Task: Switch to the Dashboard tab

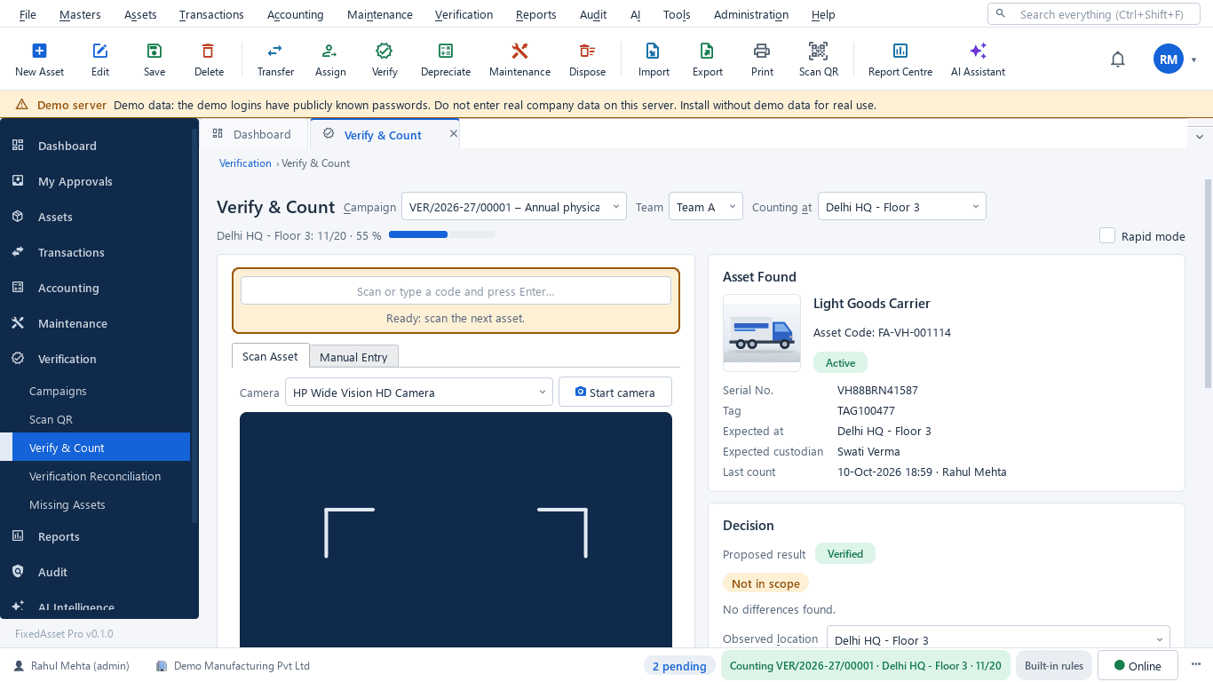Action: click(253, 134)
